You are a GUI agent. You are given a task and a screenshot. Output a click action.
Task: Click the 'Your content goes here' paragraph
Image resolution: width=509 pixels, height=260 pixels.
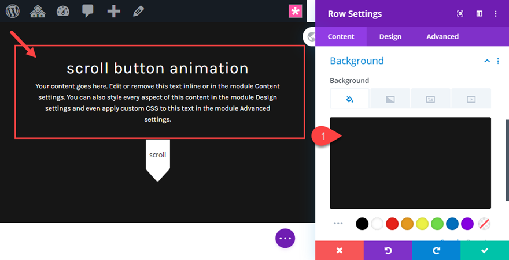point(157,103)
